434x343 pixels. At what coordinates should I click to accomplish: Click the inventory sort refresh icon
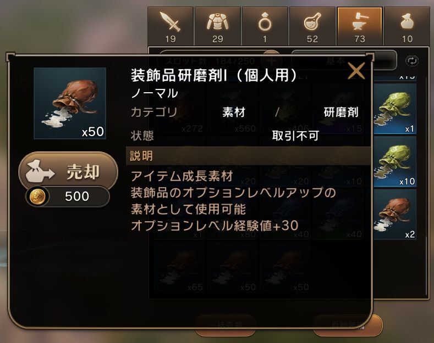point(412,61)
